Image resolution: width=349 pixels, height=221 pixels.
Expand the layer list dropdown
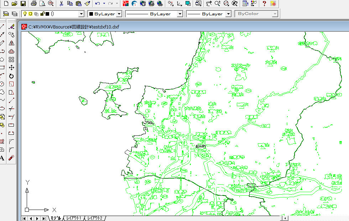(81, 14)
